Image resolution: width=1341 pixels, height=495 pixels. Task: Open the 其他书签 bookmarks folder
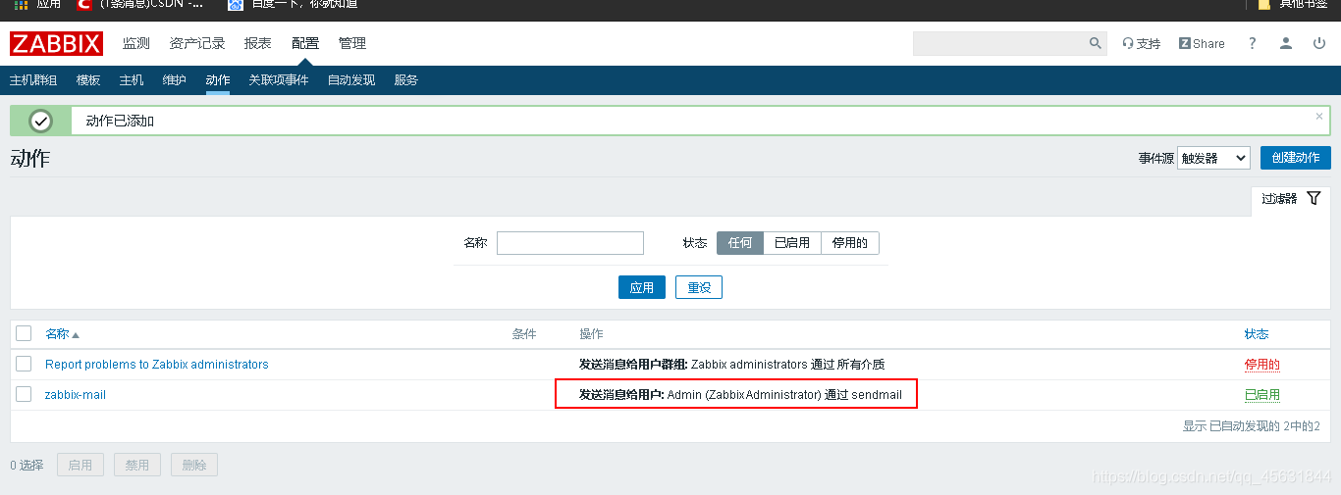pyautogui.click(x=1292, y=5)
